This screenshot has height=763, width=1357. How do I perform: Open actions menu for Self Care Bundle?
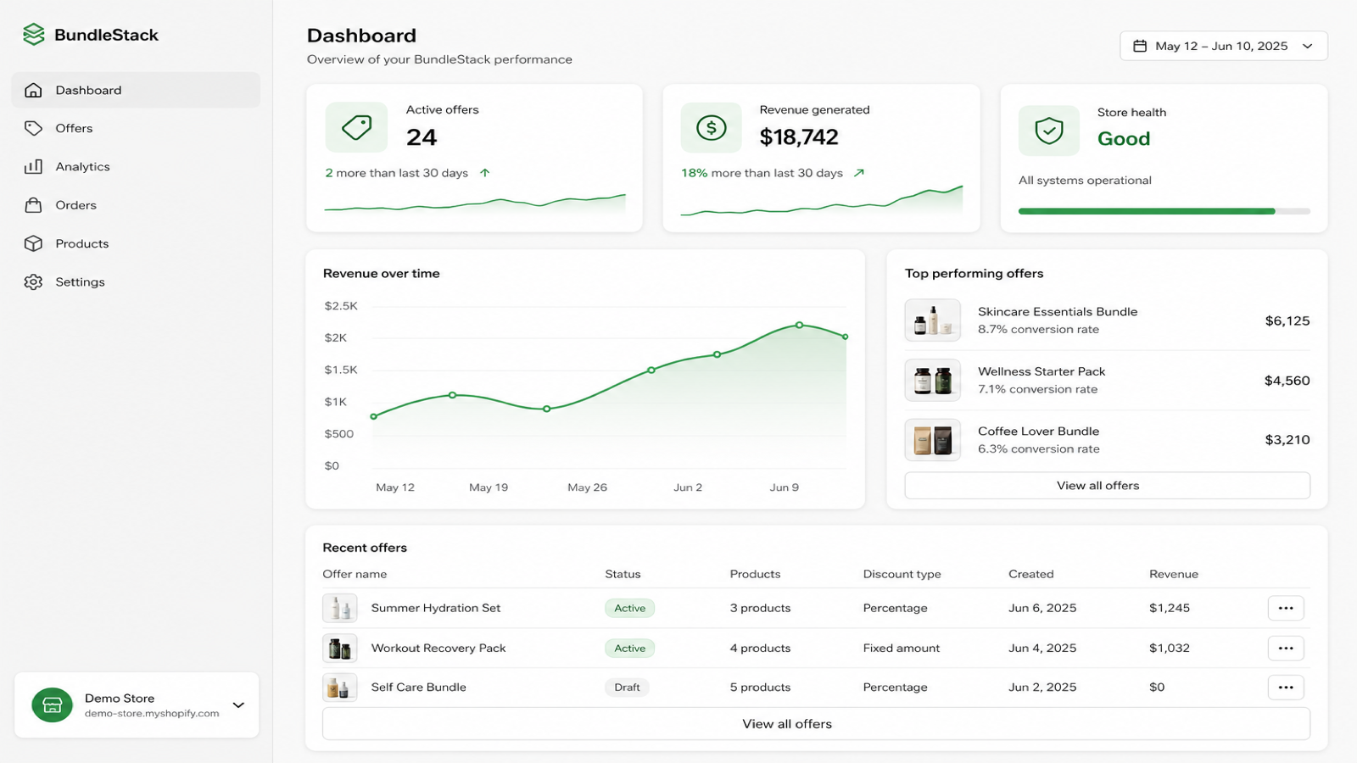pos(1286,688)
